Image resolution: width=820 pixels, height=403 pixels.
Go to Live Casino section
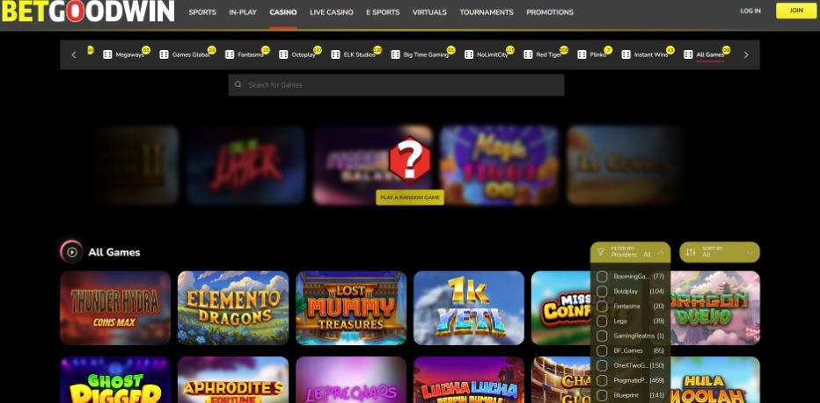(331, 12)
